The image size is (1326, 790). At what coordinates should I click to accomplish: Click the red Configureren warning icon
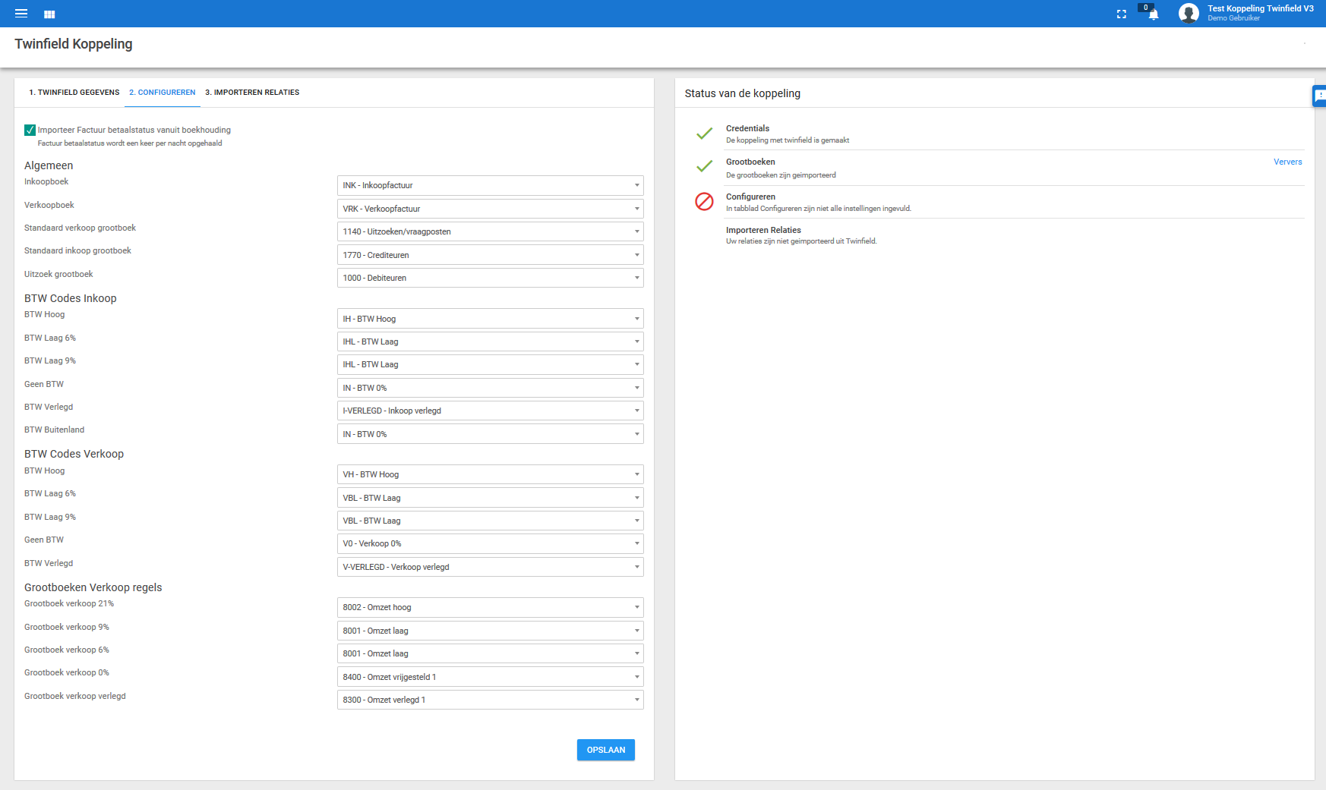pos(705,201)
